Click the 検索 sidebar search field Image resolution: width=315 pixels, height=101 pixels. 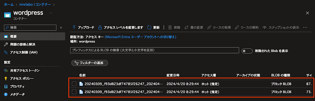click(30, 27)
